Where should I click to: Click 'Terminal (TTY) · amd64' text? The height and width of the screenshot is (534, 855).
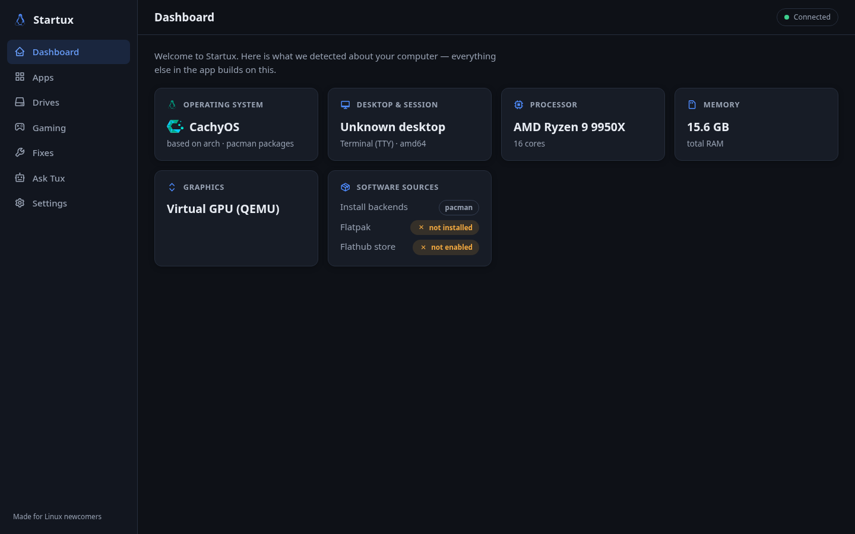point(383,144)
